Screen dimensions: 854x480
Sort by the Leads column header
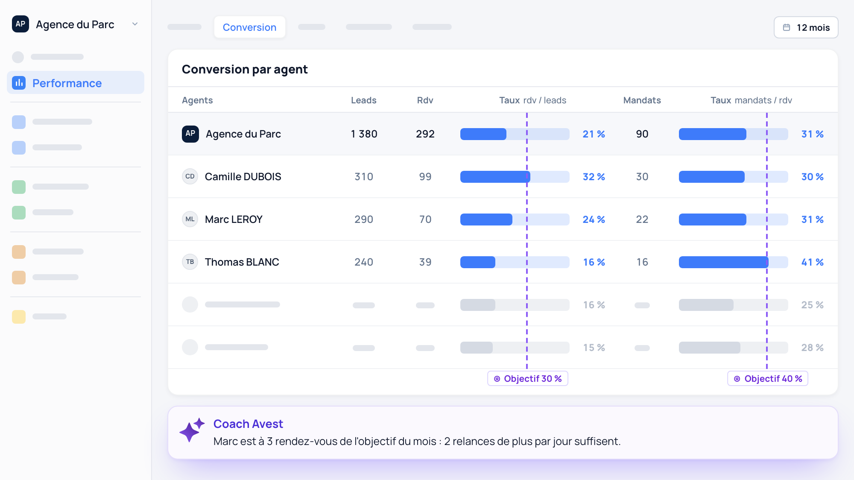tap(364, 100)
